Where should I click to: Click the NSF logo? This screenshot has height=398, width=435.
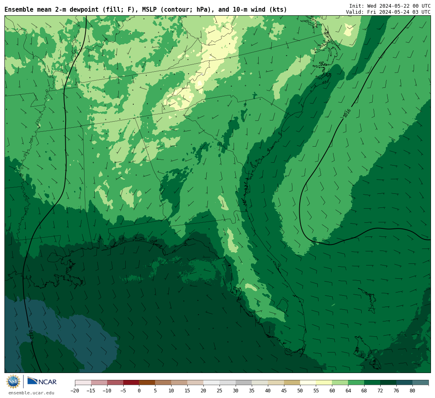13,381
